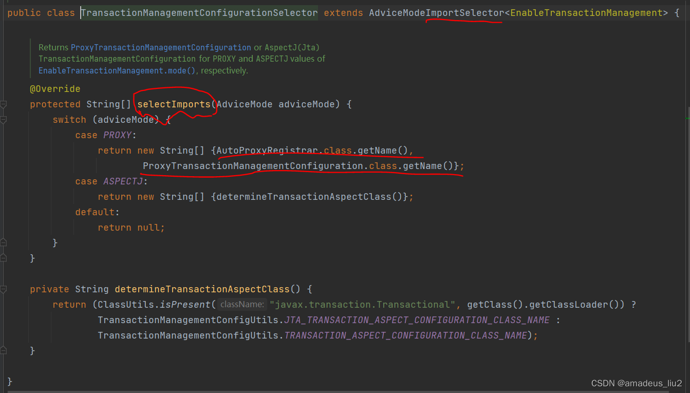Open the AspectJ(Jta) link in the doc comment

292,47
